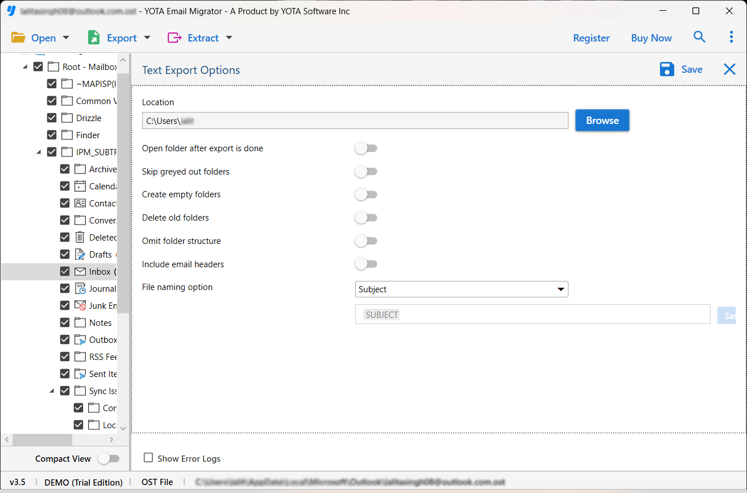Click the Register menu item
Screen dimensions: 747x493
point(591,38)
